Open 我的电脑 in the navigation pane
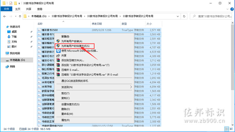This screenshot has width=235, height=132. [15, 53]
